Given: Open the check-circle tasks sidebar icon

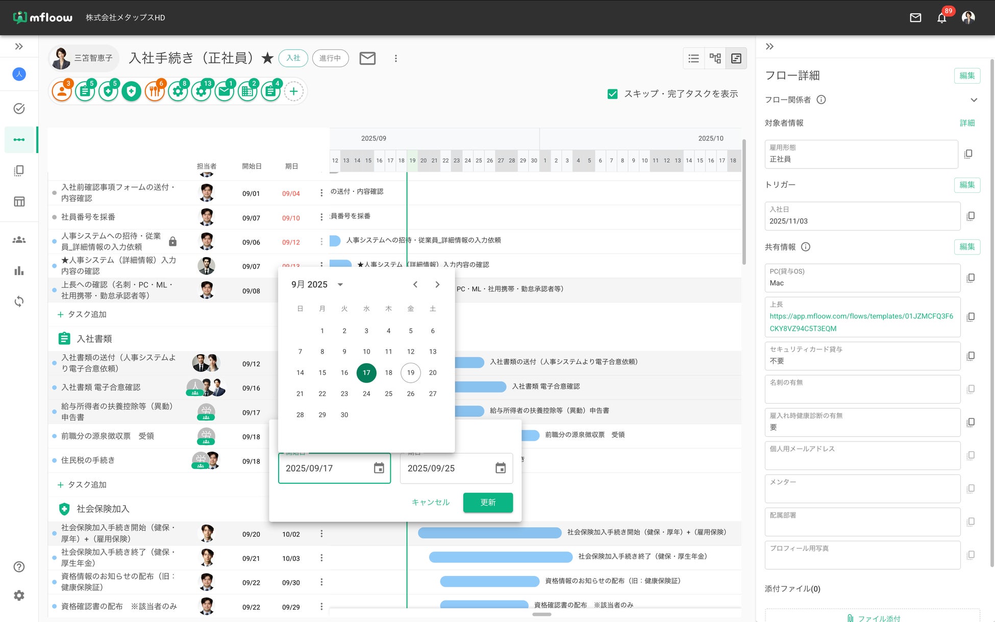Looking at the screenshot, I should click(x=19, y=108).
